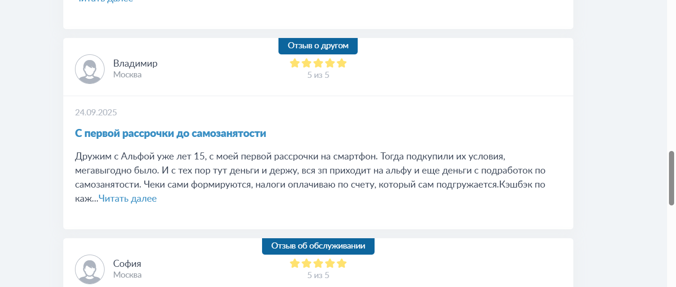The image size is (676, 287).
Task: Click the reviewer name Владимир
Action: coord(135,63)
